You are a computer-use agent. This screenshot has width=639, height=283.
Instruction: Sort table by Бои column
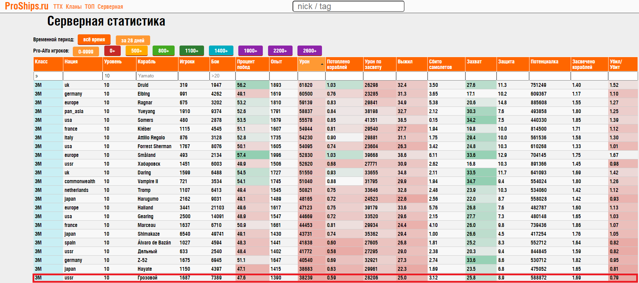click(223, 64)
